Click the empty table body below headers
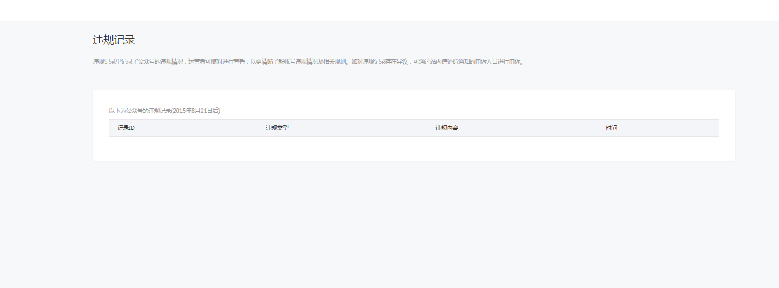The image size is (779, 288). pyautogui.click(x=413, y=147)
